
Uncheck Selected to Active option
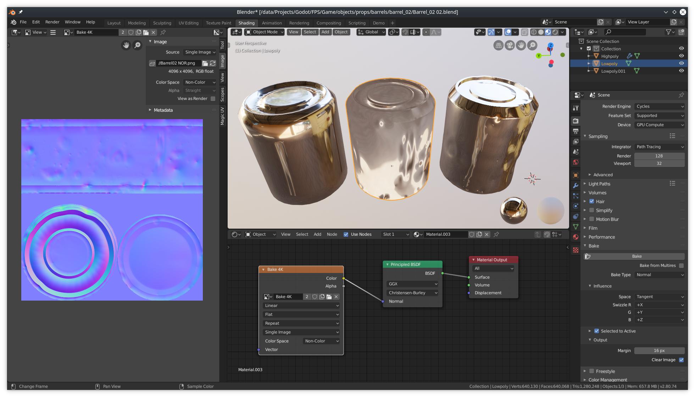tap(596, 331)
